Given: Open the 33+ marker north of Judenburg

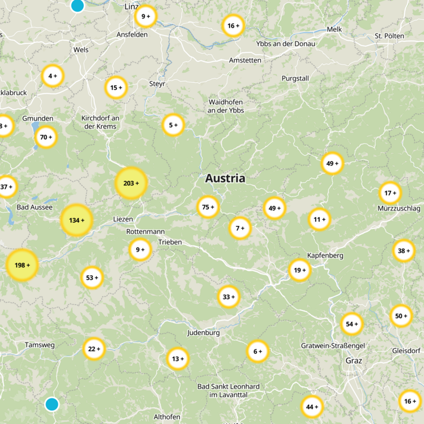Looking at the screenshot, I should [x=227, y=297].
